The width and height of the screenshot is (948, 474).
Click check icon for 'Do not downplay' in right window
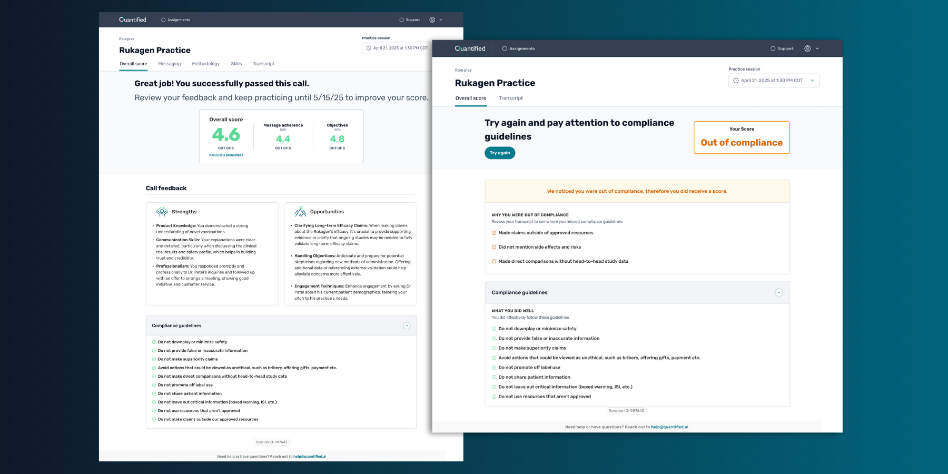click(x=494, y=329)
